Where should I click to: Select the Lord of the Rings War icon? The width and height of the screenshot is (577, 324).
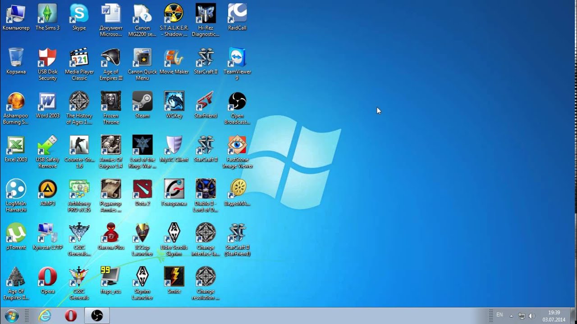[142, 153]
